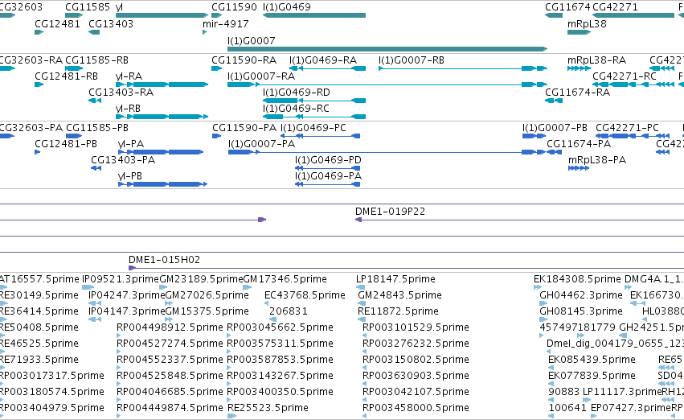Open the CG11590 gene feature
The width and height of the screenshot is (684, 420).
tap(216, 15)
